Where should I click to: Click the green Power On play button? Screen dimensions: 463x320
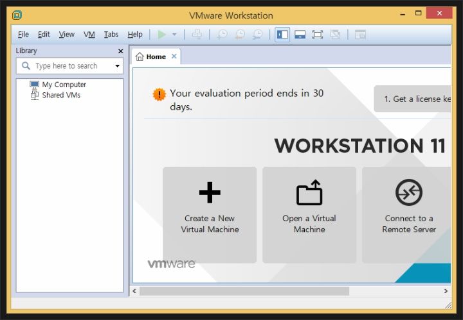tap(161, 35)
